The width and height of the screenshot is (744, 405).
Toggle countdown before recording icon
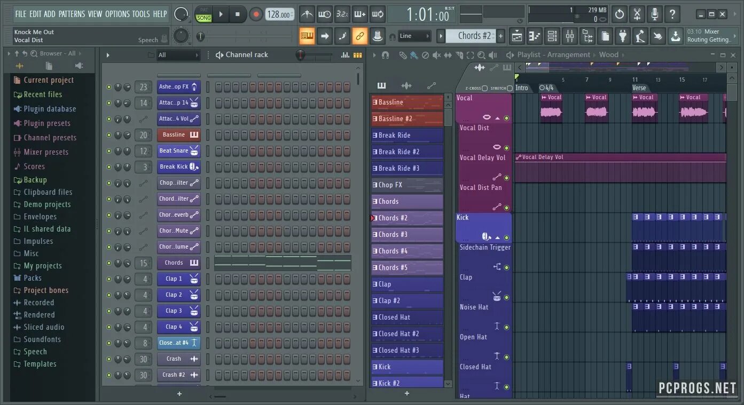[342, 14]
